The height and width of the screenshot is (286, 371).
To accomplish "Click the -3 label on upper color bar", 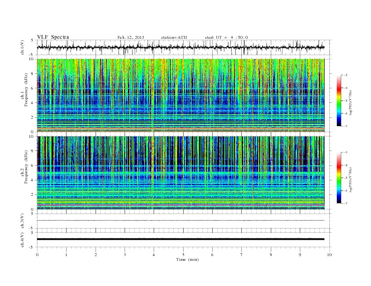I will coord(346,75).
